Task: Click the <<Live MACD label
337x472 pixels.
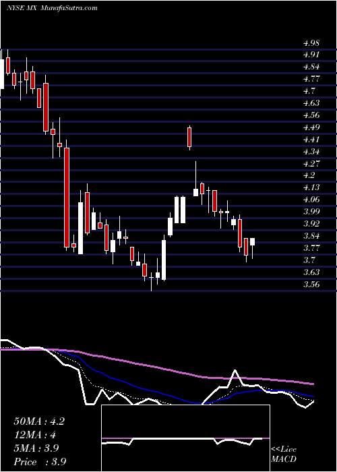Action: click(284, 454)
